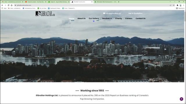
Task: Click 'Top Growing Companies.' text
Action: click(92, 99)
